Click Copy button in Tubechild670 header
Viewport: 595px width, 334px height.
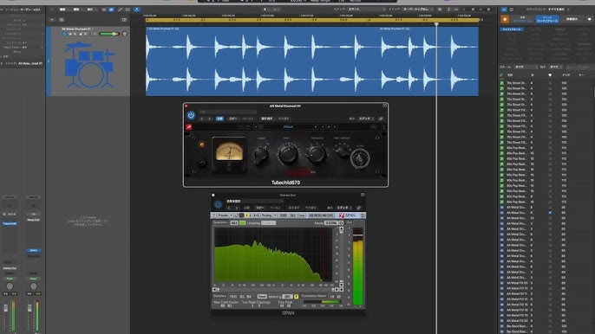(233, 119)
